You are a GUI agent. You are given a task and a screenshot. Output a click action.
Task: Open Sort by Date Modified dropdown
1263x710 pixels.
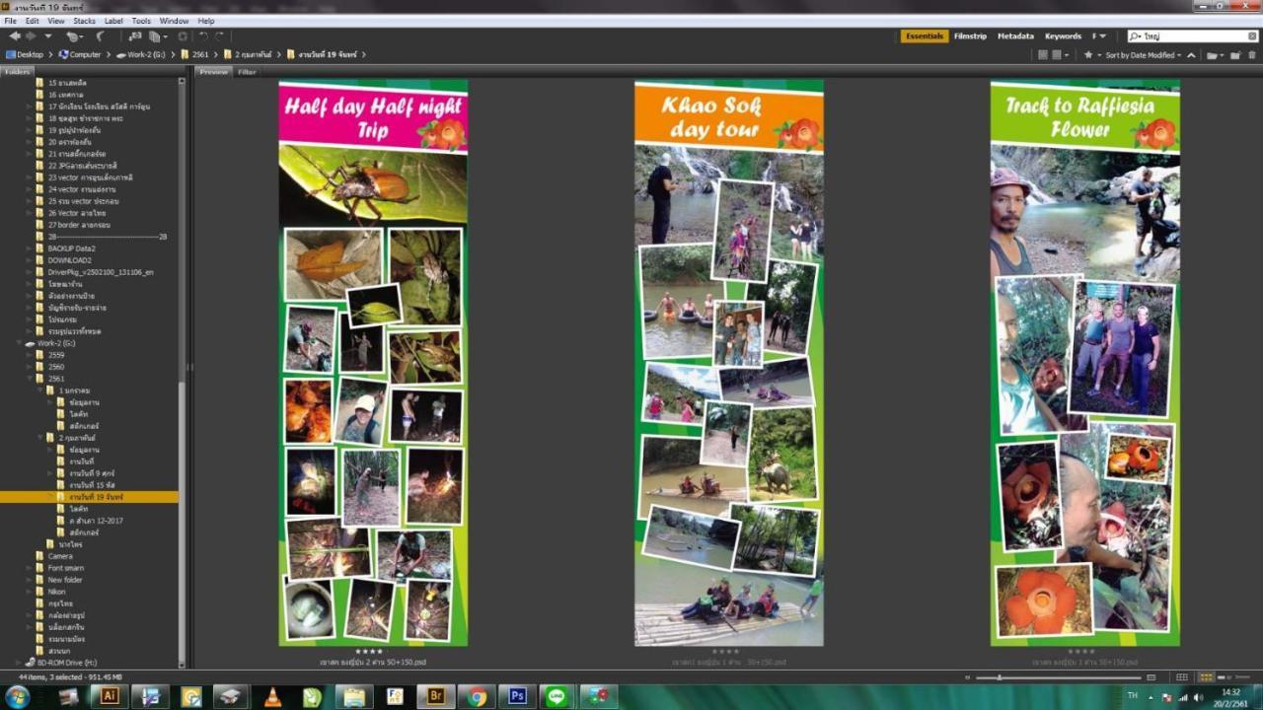[1144, 55]
